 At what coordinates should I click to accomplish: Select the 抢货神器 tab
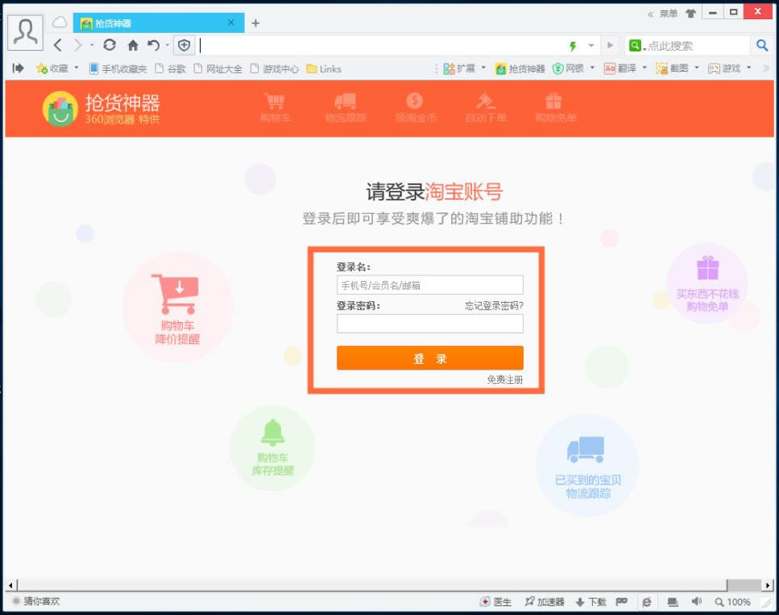(x=159, y=23)
